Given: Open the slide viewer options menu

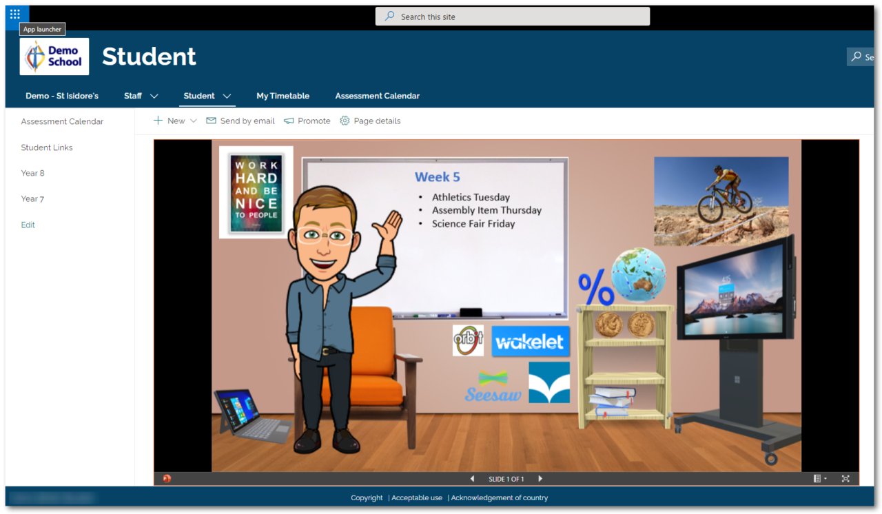Looking at the screenshot, I should 820,479.
